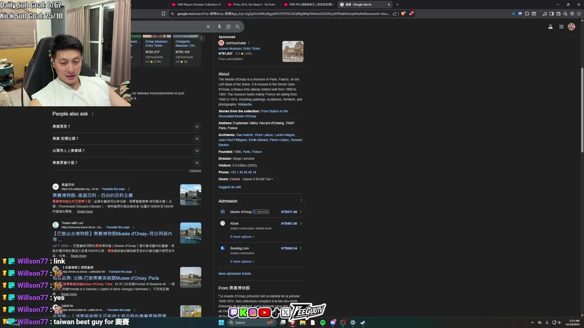
Task: Open the Louvre sponsored ticket thumbnail
Action: coord(293,51)
